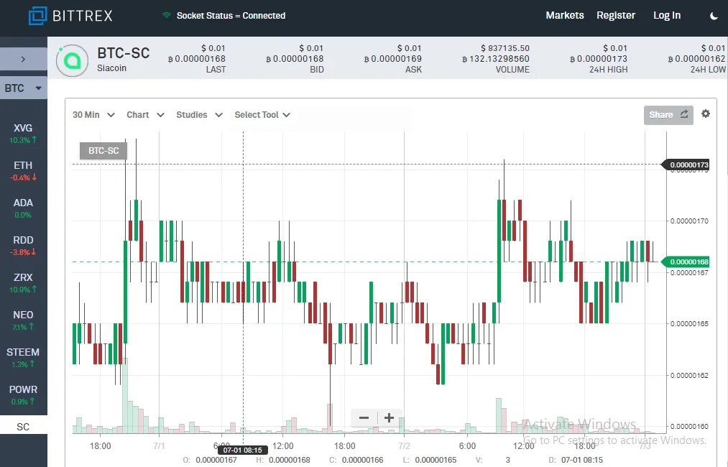Screen dimensions: 728x467
Task: Select ZRX in the sidebar
Action: (x=23, y=282)
